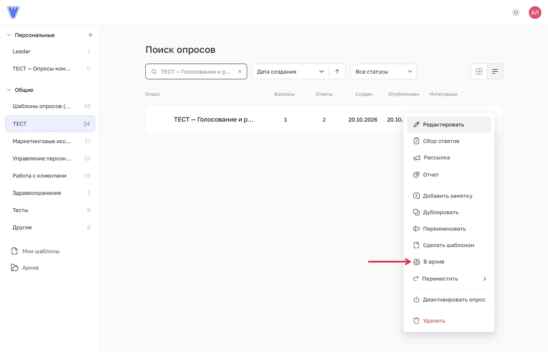Open the Дата создания sort dropdown
Screen dimensions: 548x352
(x=290, y=71)
